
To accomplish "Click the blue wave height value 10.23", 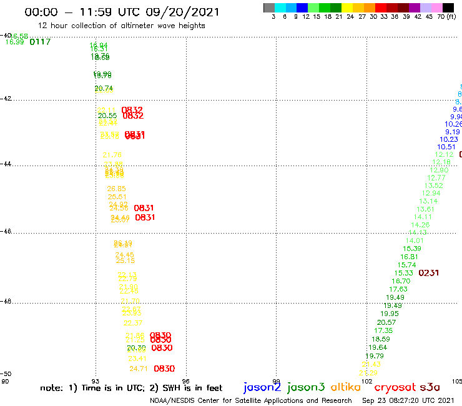I will click(x=449, y=139).
